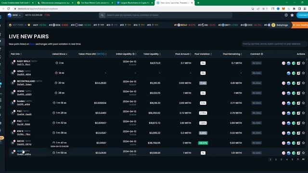Viewport: 308px width, 173px height.
Task: Click blue explorer icon in BABY BENJI row
Action: [289, 63]
